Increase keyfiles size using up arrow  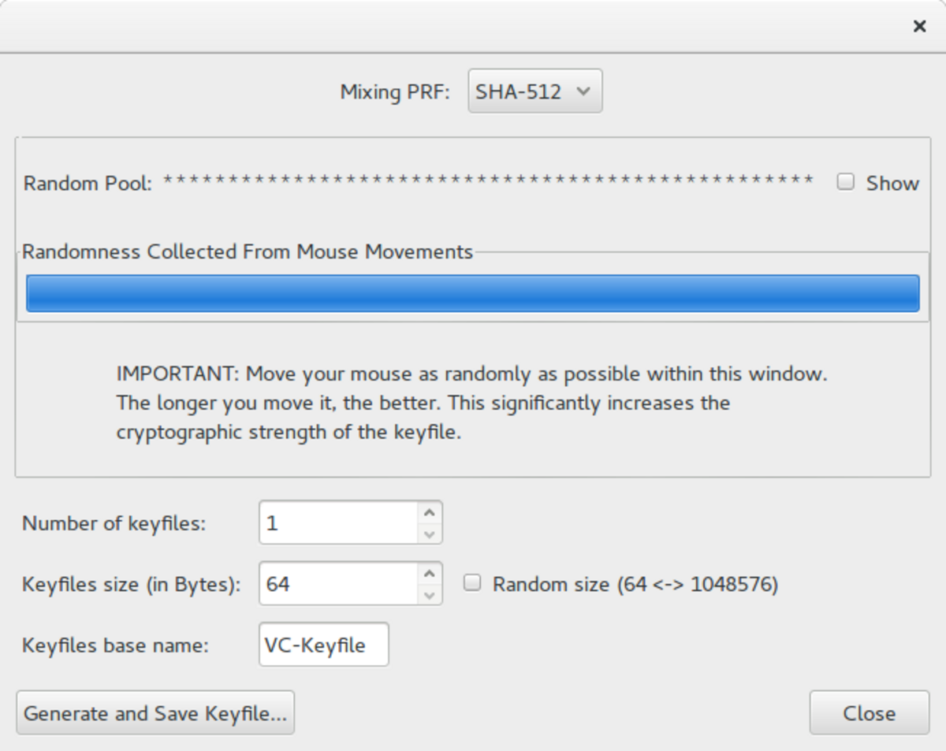(x=429, y=574)
